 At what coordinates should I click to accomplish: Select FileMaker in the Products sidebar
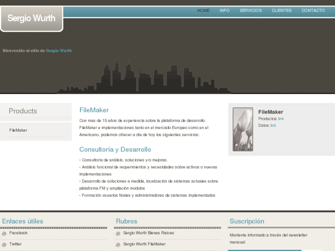coord(18,130)
